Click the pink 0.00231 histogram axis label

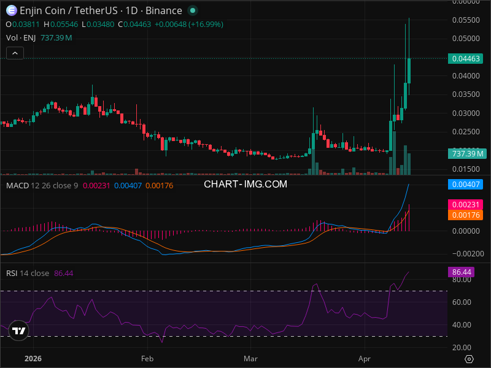click(466, 205)
